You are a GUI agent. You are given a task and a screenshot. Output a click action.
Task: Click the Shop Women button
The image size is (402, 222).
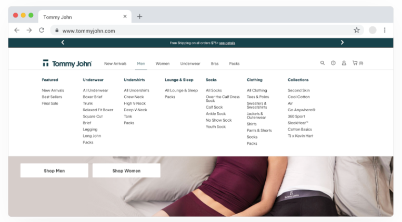(x=126, y=171)
